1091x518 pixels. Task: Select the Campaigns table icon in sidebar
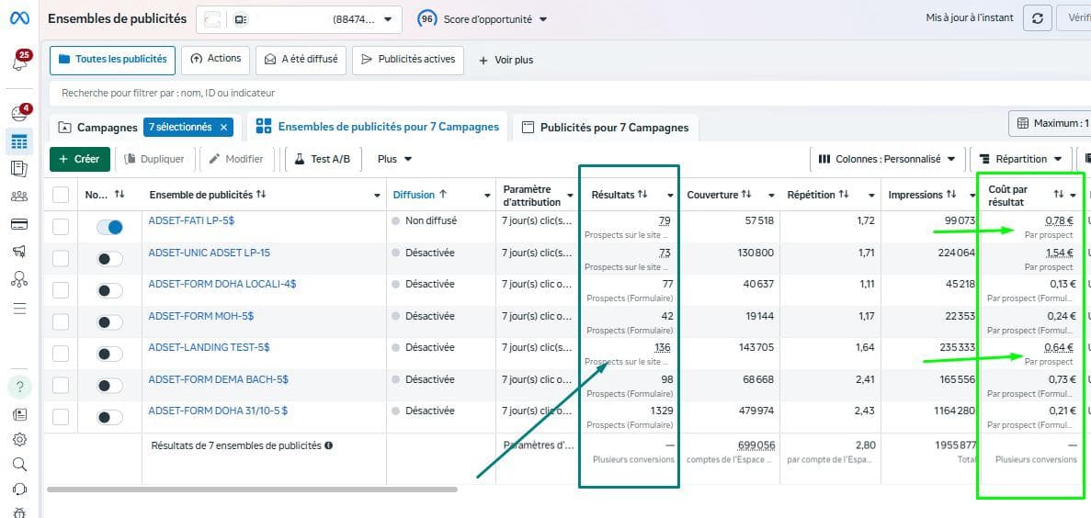click(x=19, y=141)
